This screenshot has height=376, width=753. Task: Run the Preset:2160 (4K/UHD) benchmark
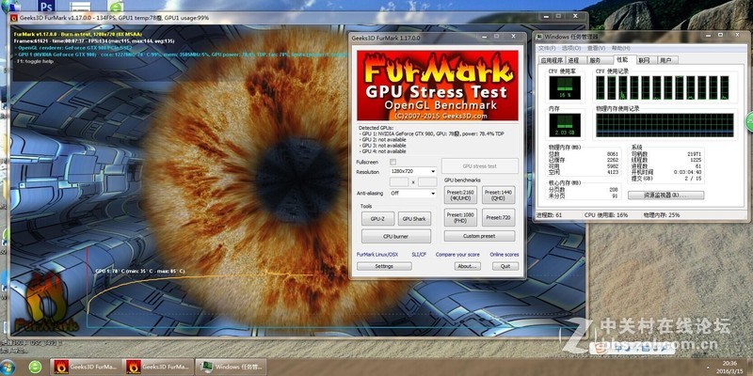click(460, 195)
